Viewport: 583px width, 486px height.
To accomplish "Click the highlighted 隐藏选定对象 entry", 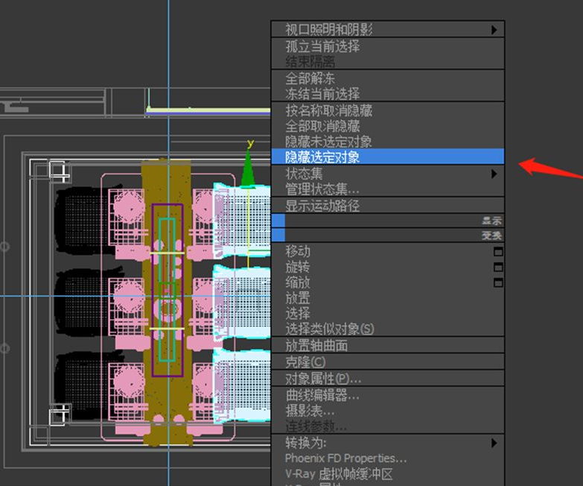I will tap(388, 157).
